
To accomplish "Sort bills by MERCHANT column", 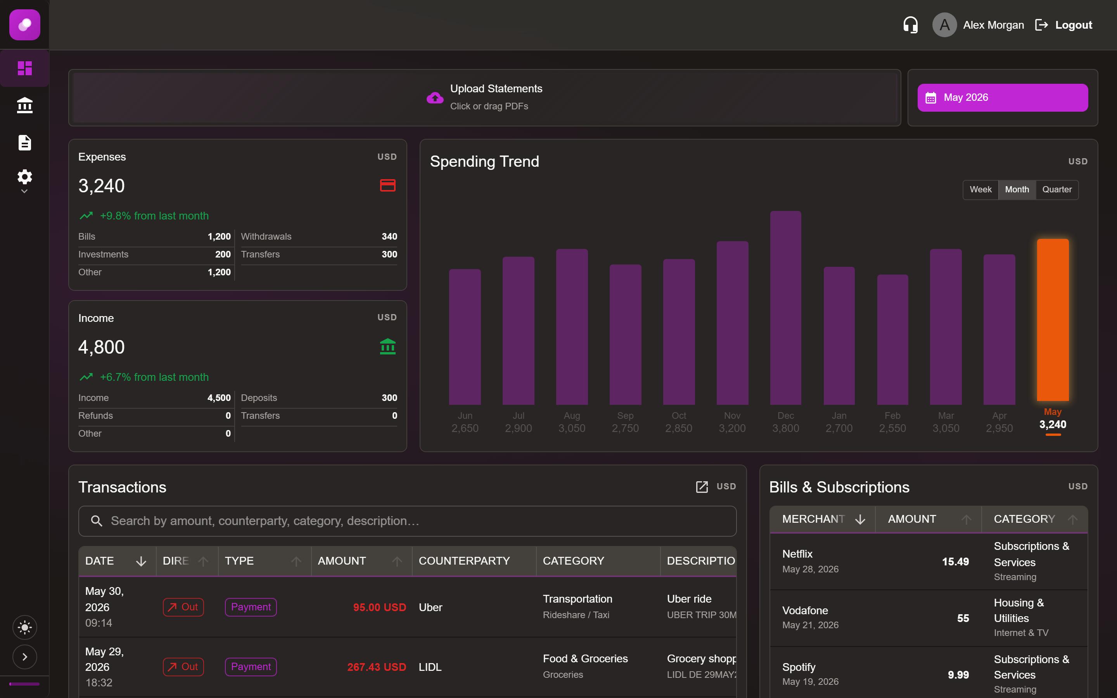I will click(823, 519).
